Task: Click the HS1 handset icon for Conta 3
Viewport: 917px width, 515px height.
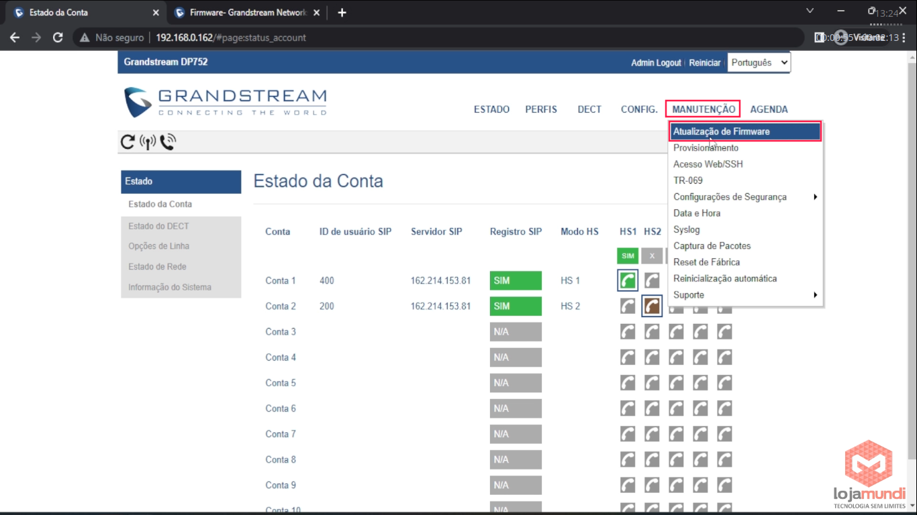Action: pos(628,331)
